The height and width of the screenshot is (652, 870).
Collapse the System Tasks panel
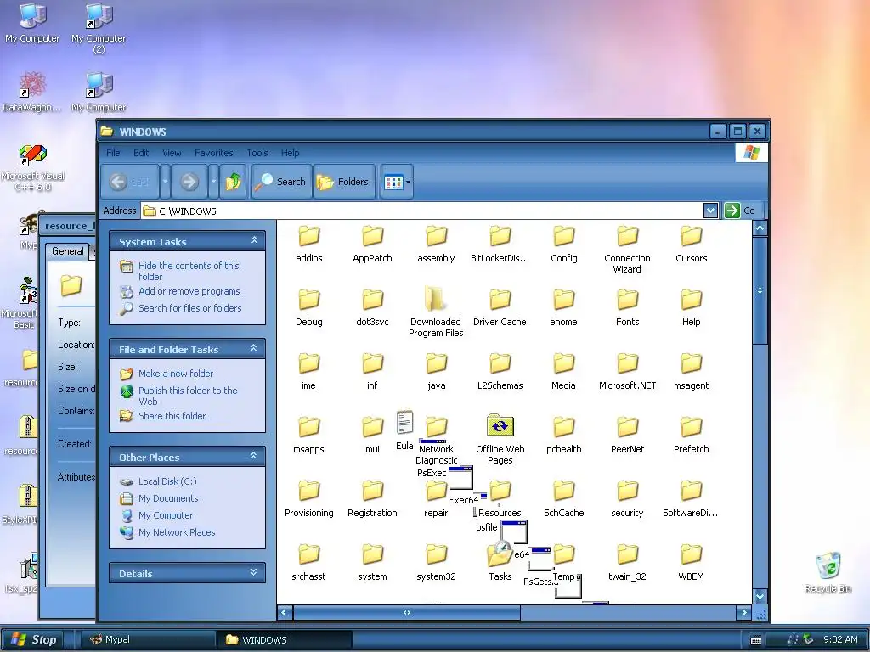coord(254,240)
